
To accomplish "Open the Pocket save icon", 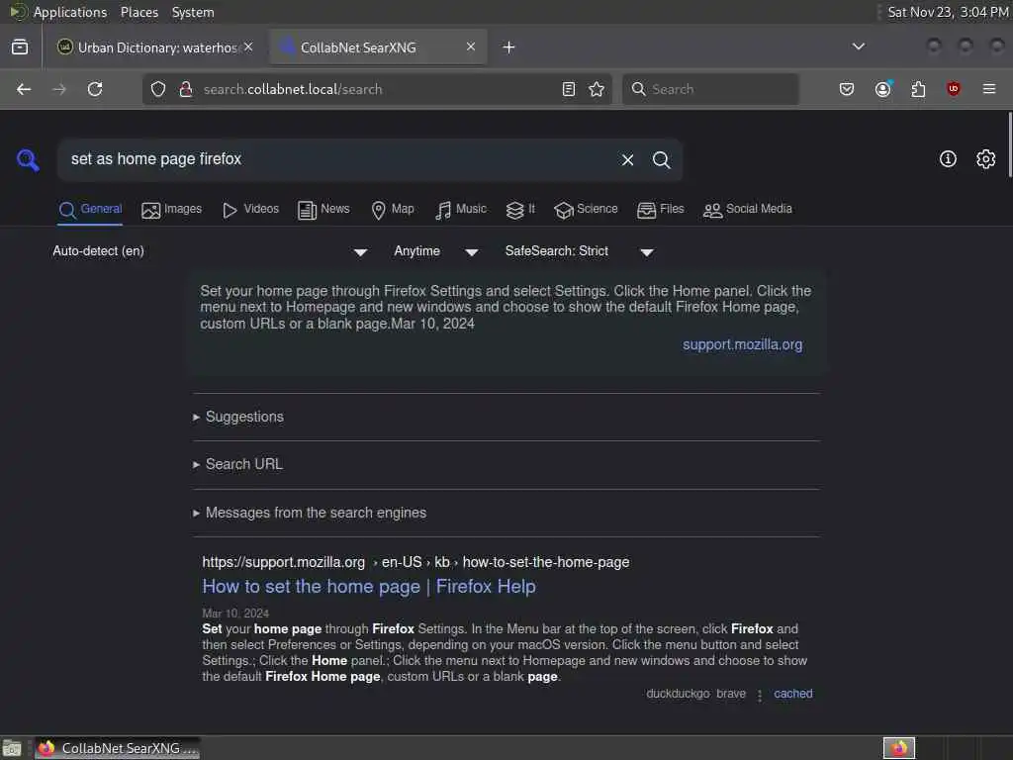I will pos(847,89).
